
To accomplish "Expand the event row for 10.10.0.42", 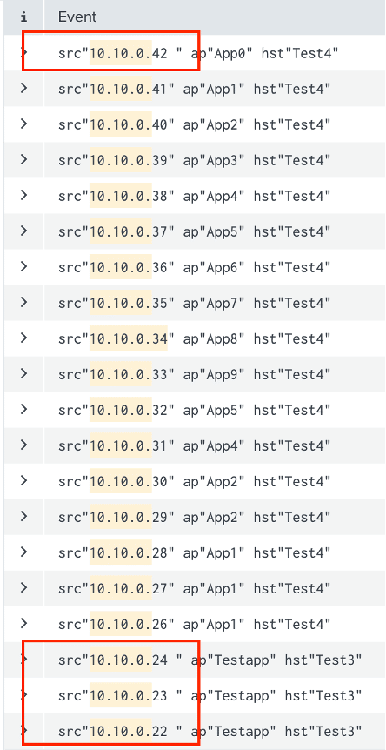I will (23, 52).
